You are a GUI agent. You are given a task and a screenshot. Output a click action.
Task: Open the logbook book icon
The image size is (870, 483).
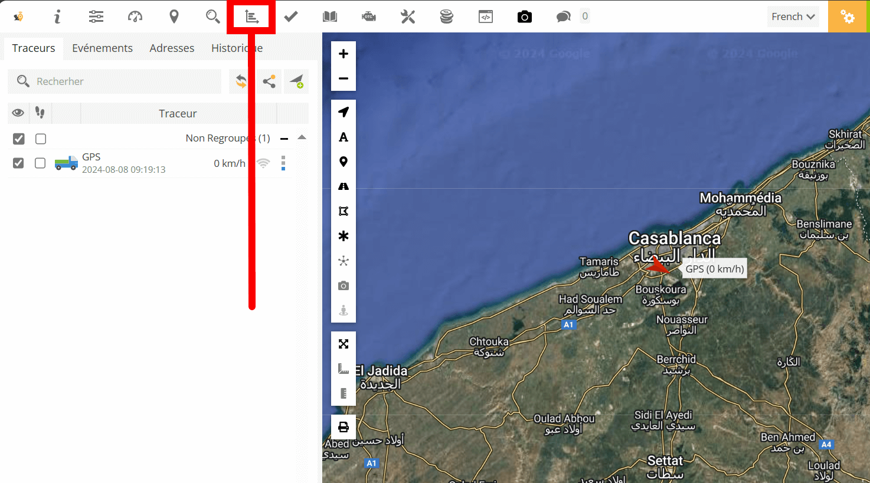(x=330, y=17)
